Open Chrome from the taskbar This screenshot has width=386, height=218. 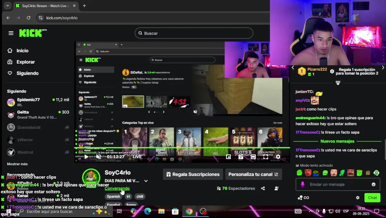pos(189,211)
